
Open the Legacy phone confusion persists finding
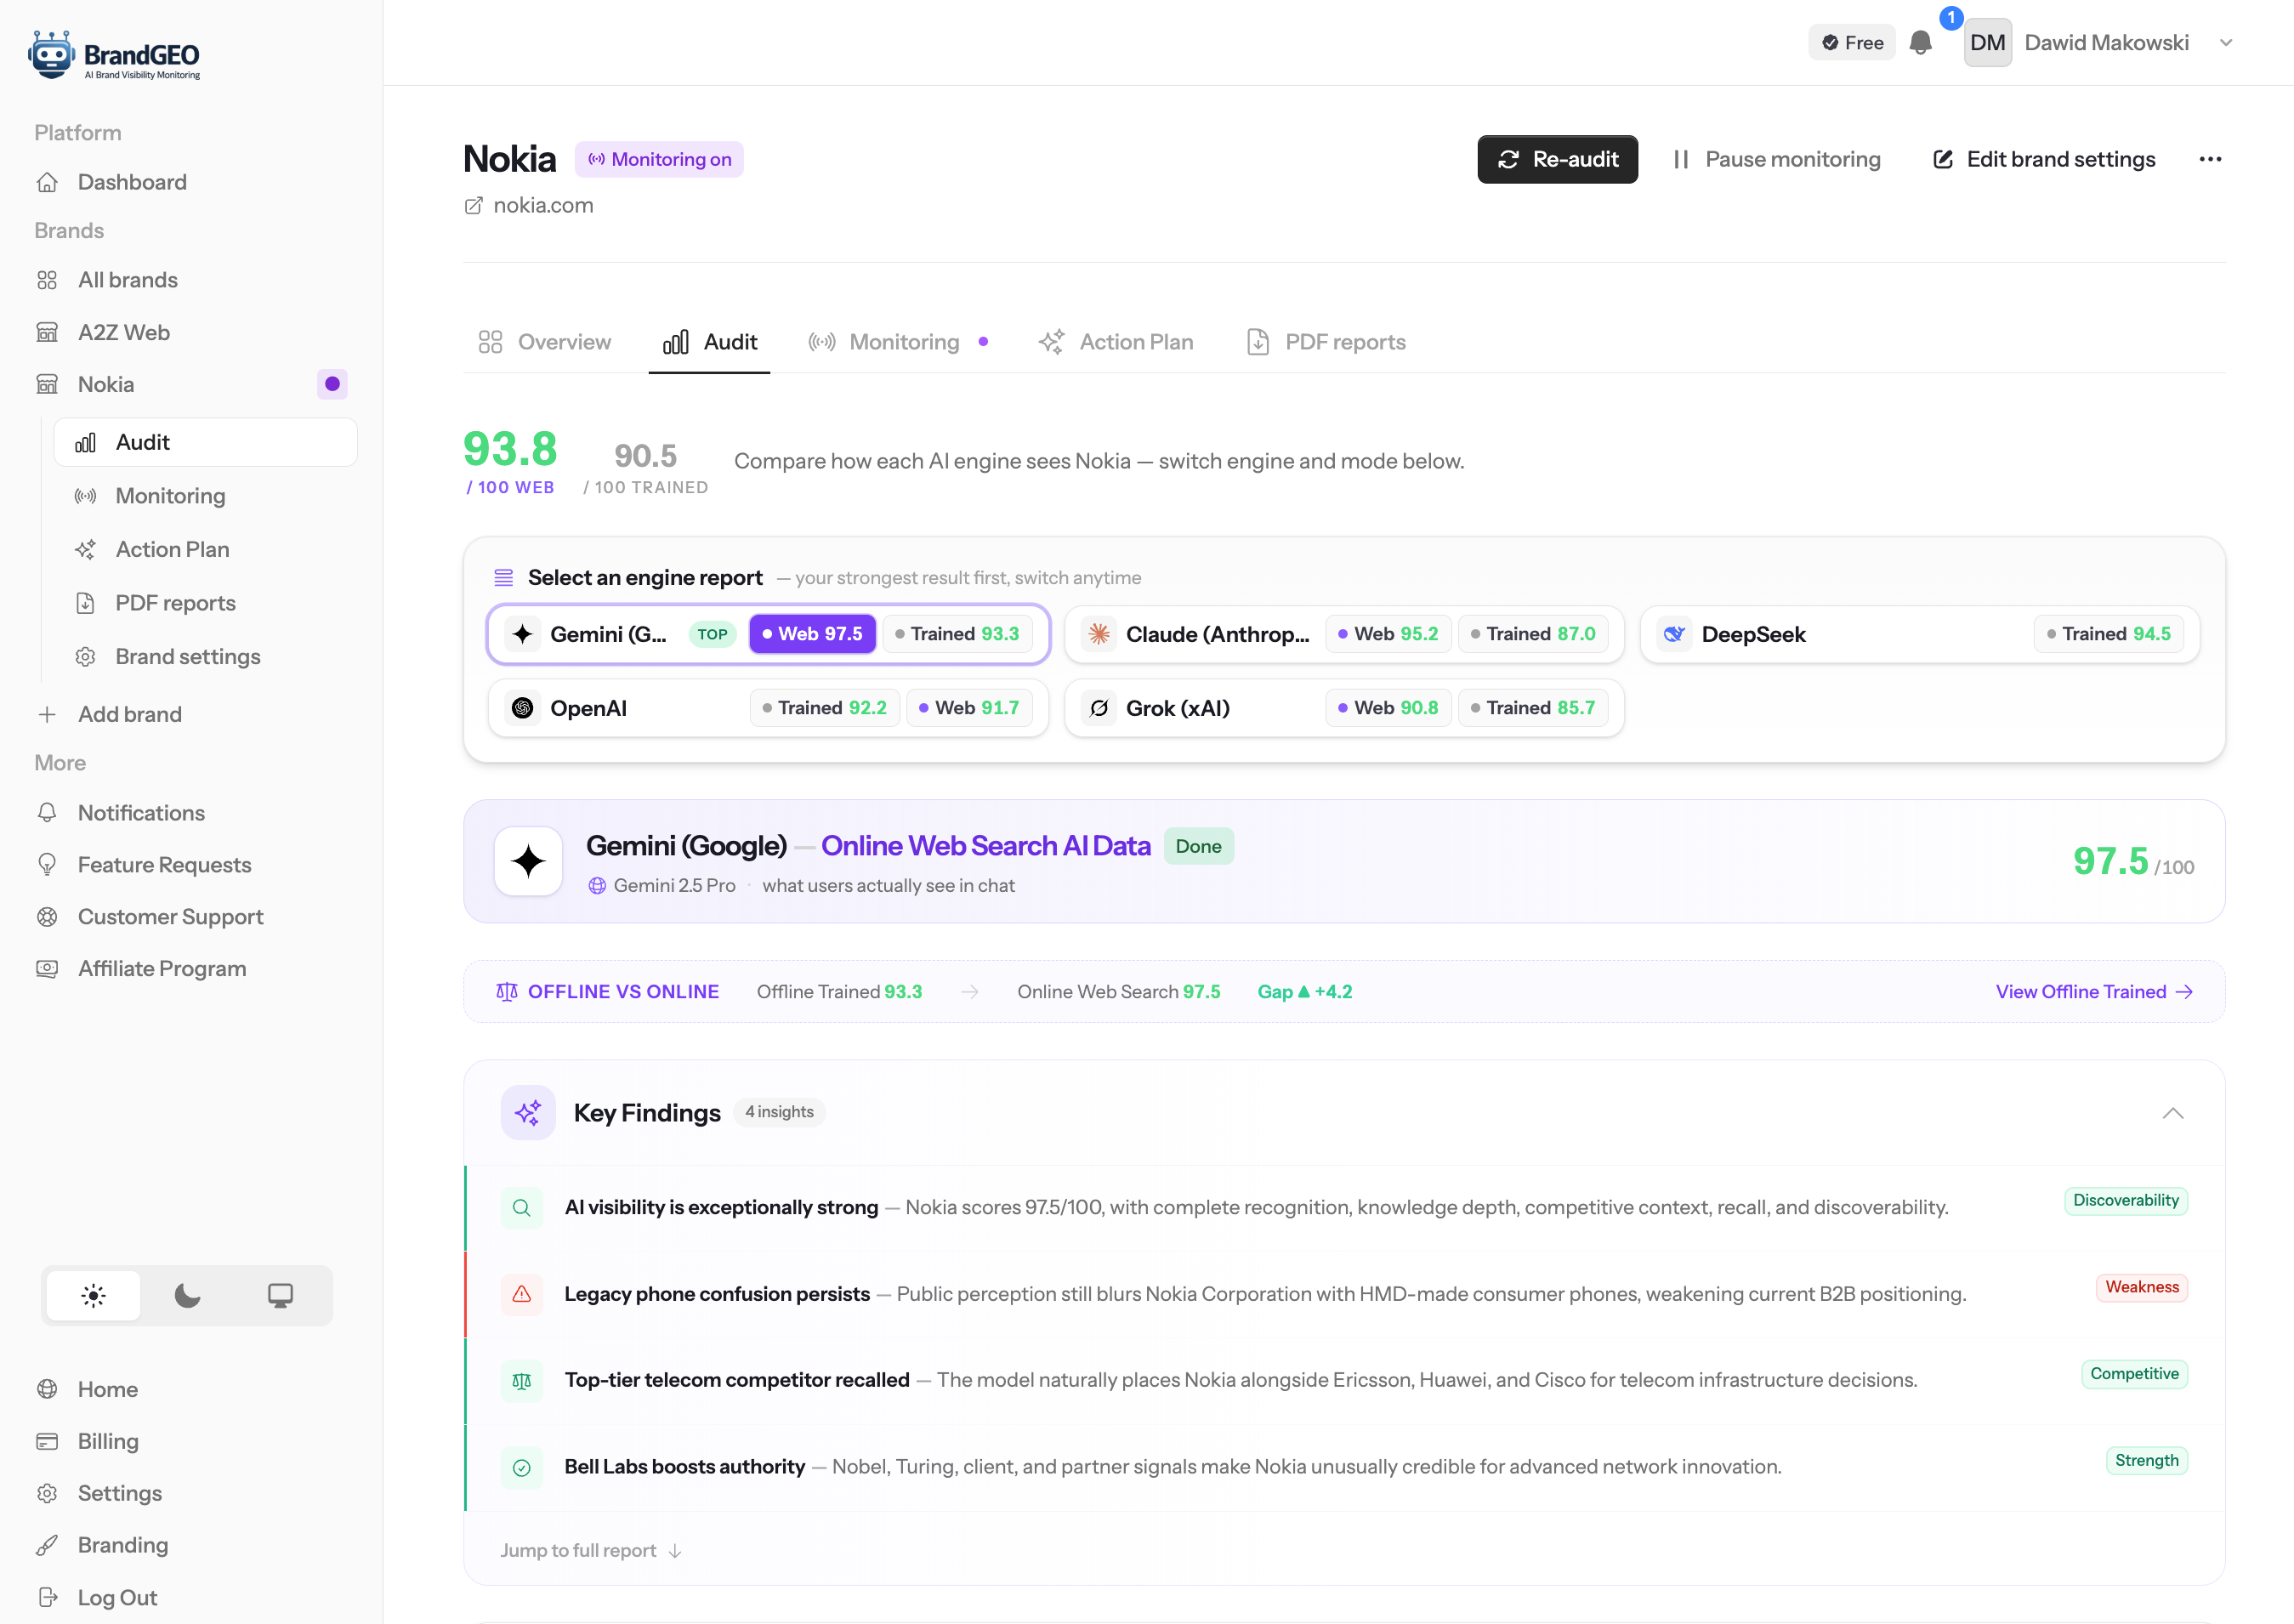tap(1345, 1294)
